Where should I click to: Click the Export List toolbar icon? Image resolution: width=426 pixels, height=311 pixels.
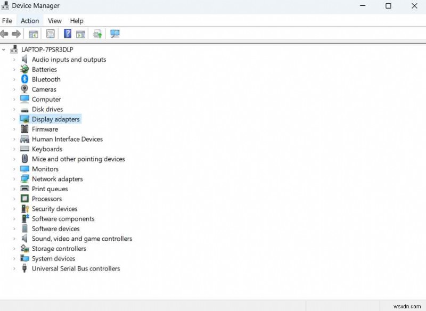pyautogui.click(x=80, y=34)
